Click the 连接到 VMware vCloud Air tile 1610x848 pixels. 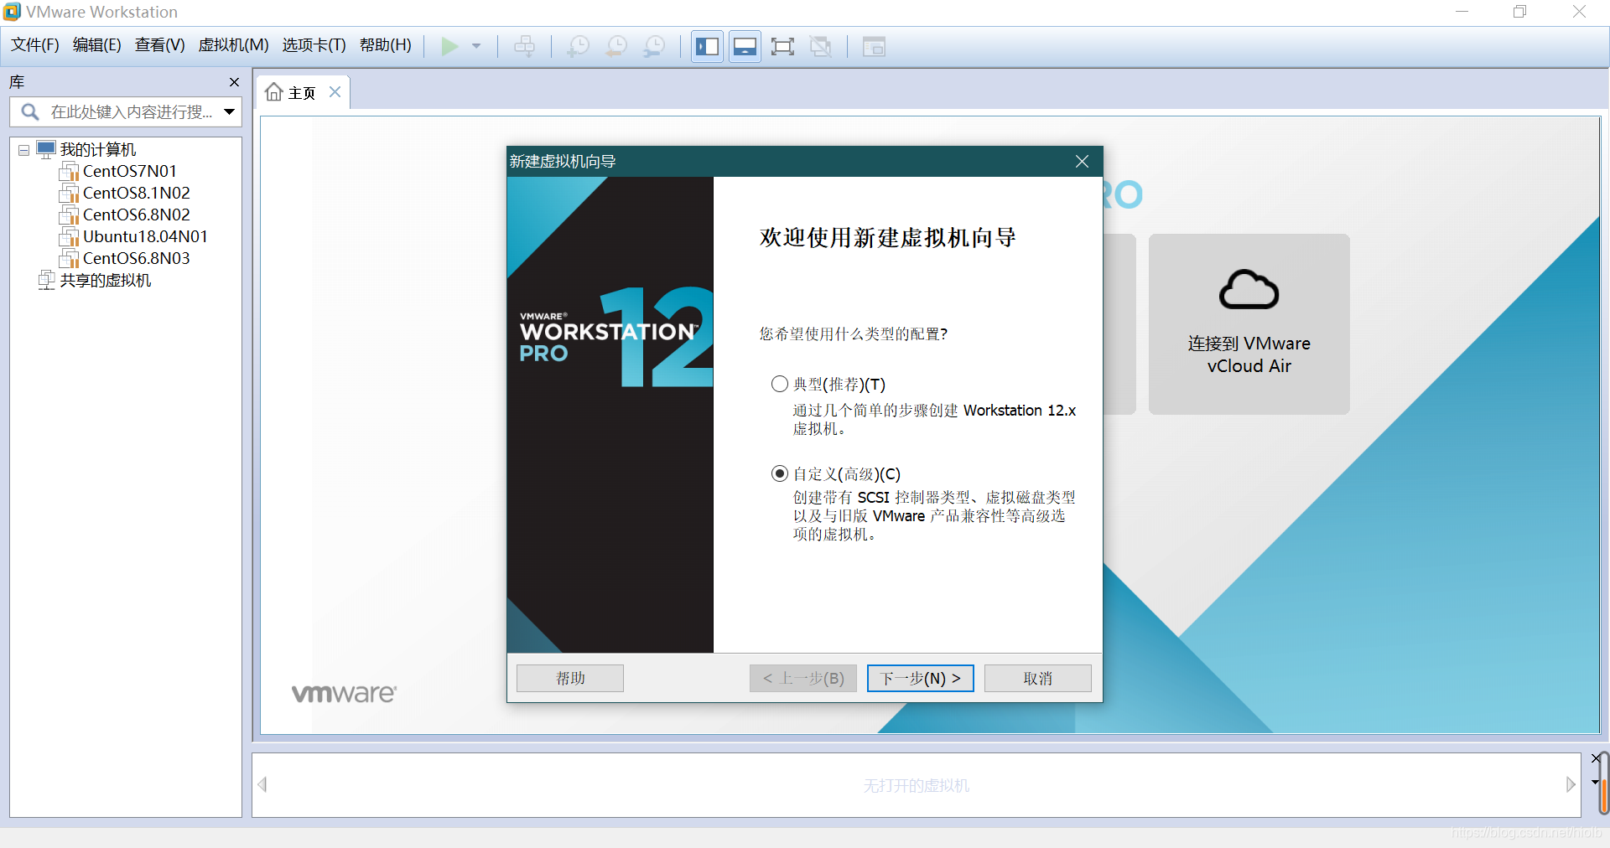(1249, 324)
